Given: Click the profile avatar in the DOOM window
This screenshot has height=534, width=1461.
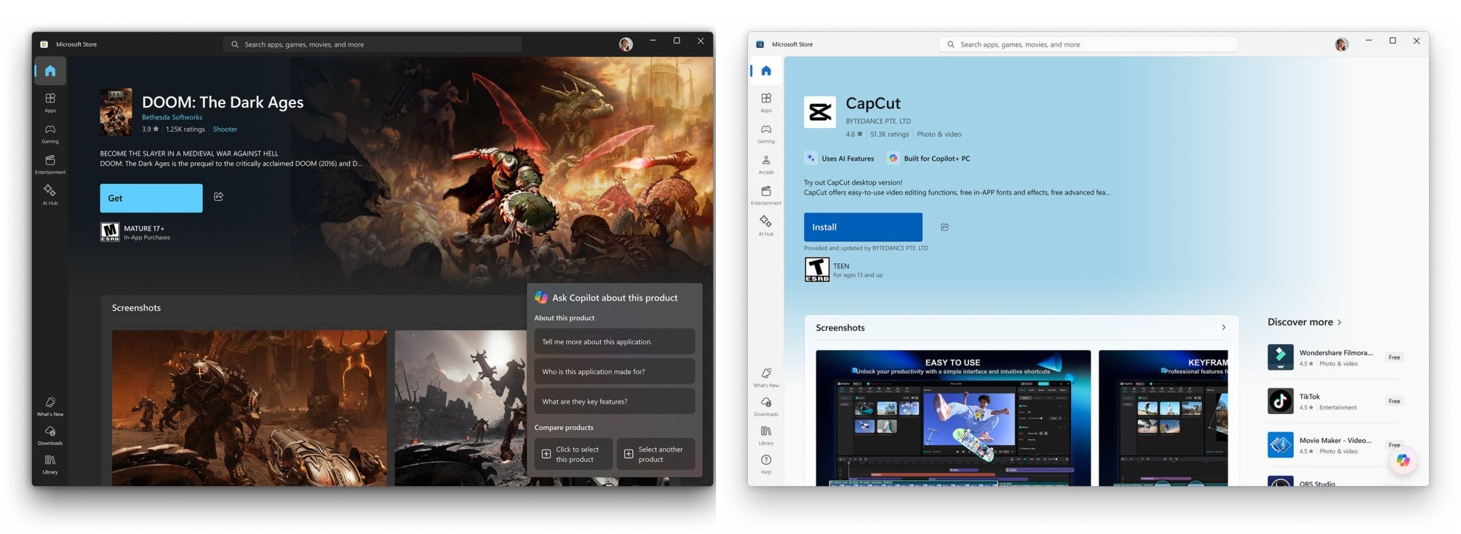Looking at the screenshot, I should pos(626,44).
